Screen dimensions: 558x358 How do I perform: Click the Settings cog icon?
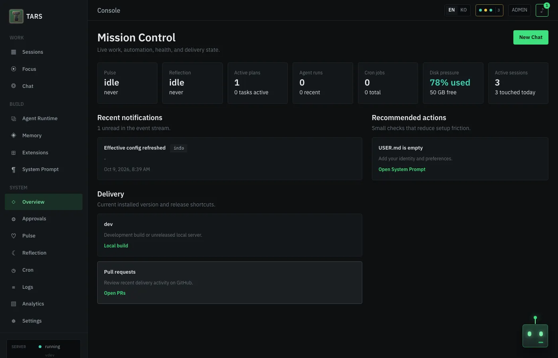(x=14, y=321)
